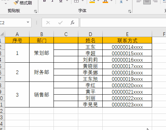
Task: Activate the 格式刷 format painter
Action: click(22, 3)
